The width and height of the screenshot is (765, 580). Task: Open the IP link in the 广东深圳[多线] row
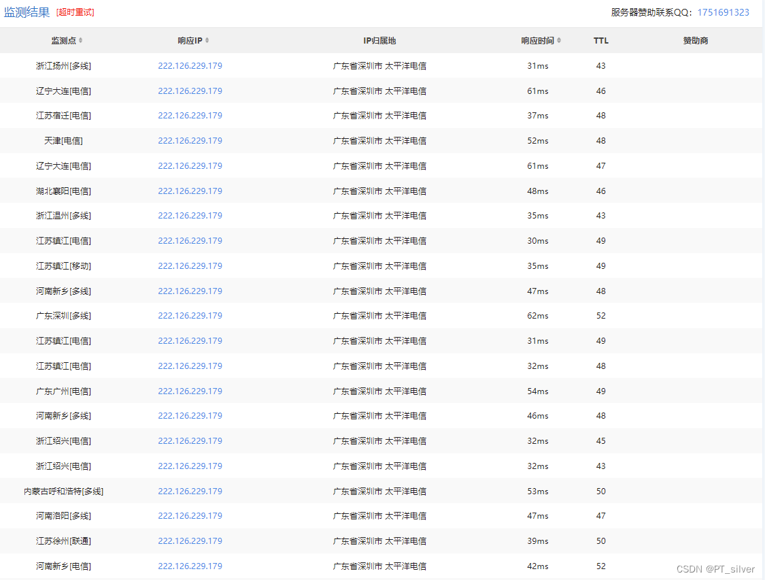coord(190,316)
